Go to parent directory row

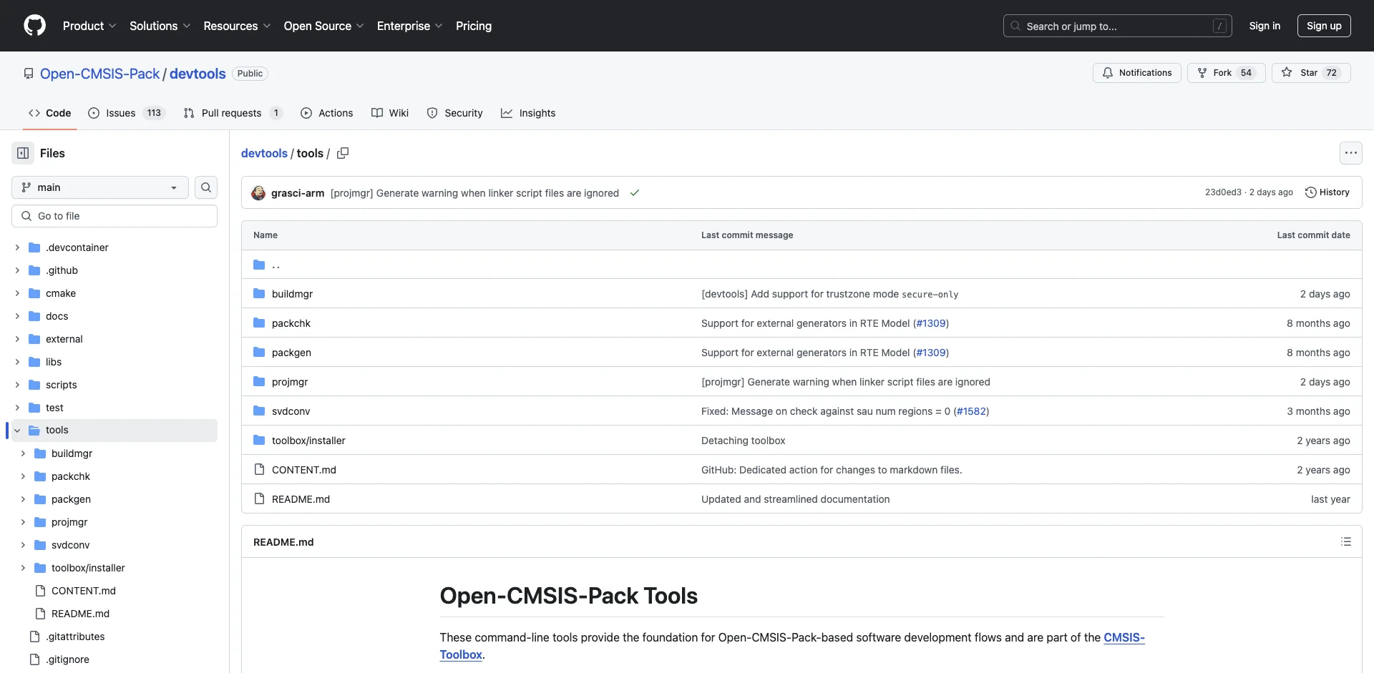point(801,265)
